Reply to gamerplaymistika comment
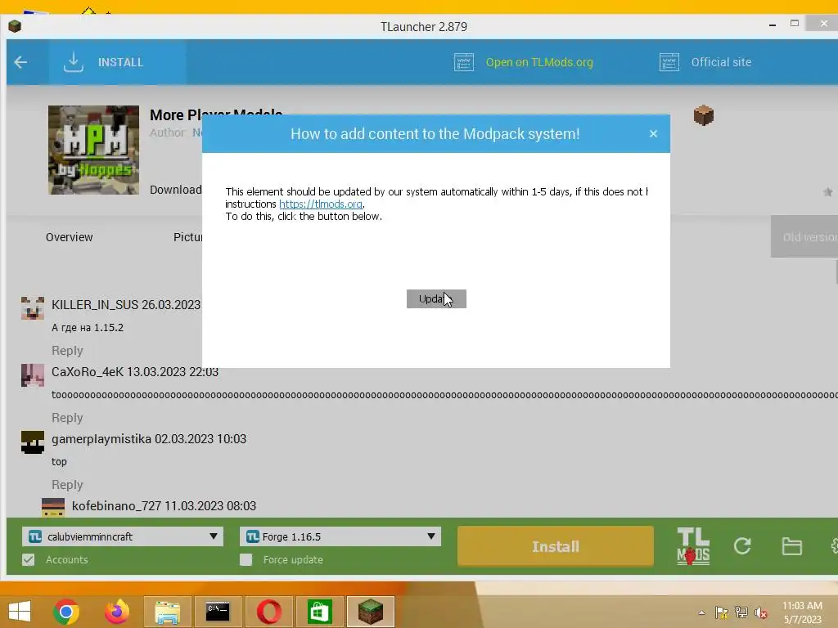This screenshot has height=628, width=838. [67, 484]
